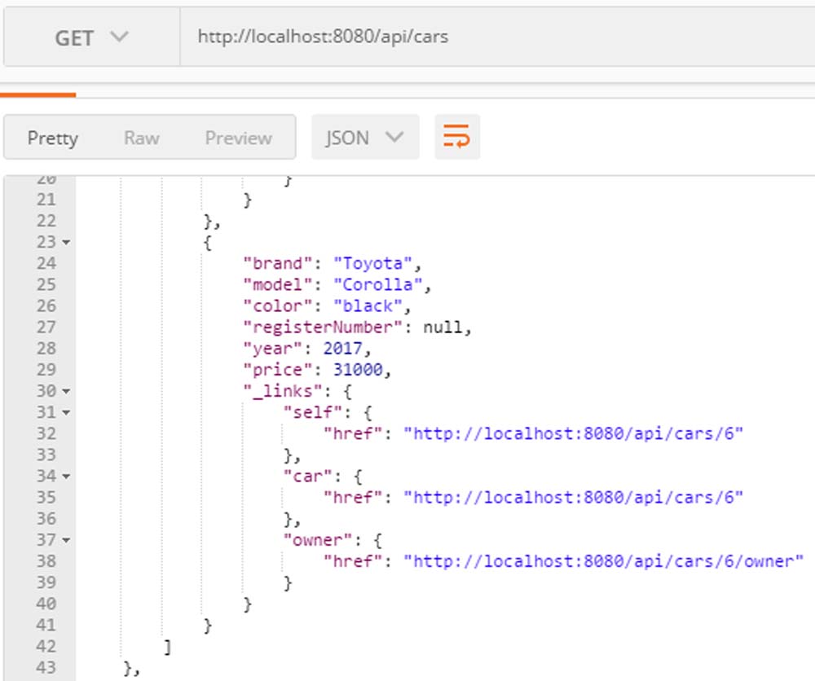Toggle the wrap lines icon
Image resolution: width=815 pixels, height=681 pixels.
[x=457, y=138]
